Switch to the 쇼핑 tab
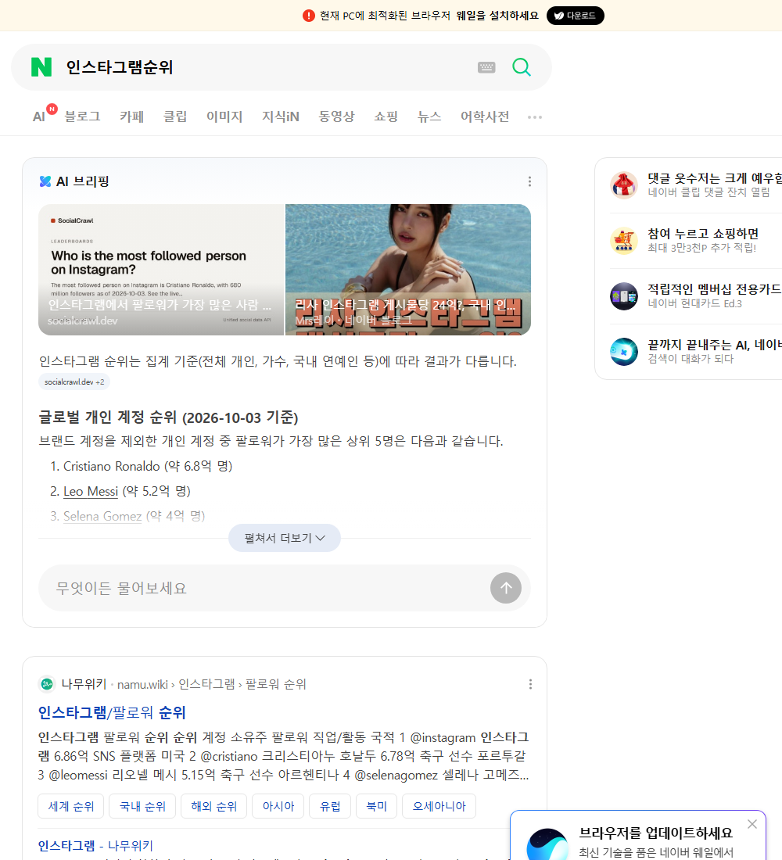 (x=386, y=116)
